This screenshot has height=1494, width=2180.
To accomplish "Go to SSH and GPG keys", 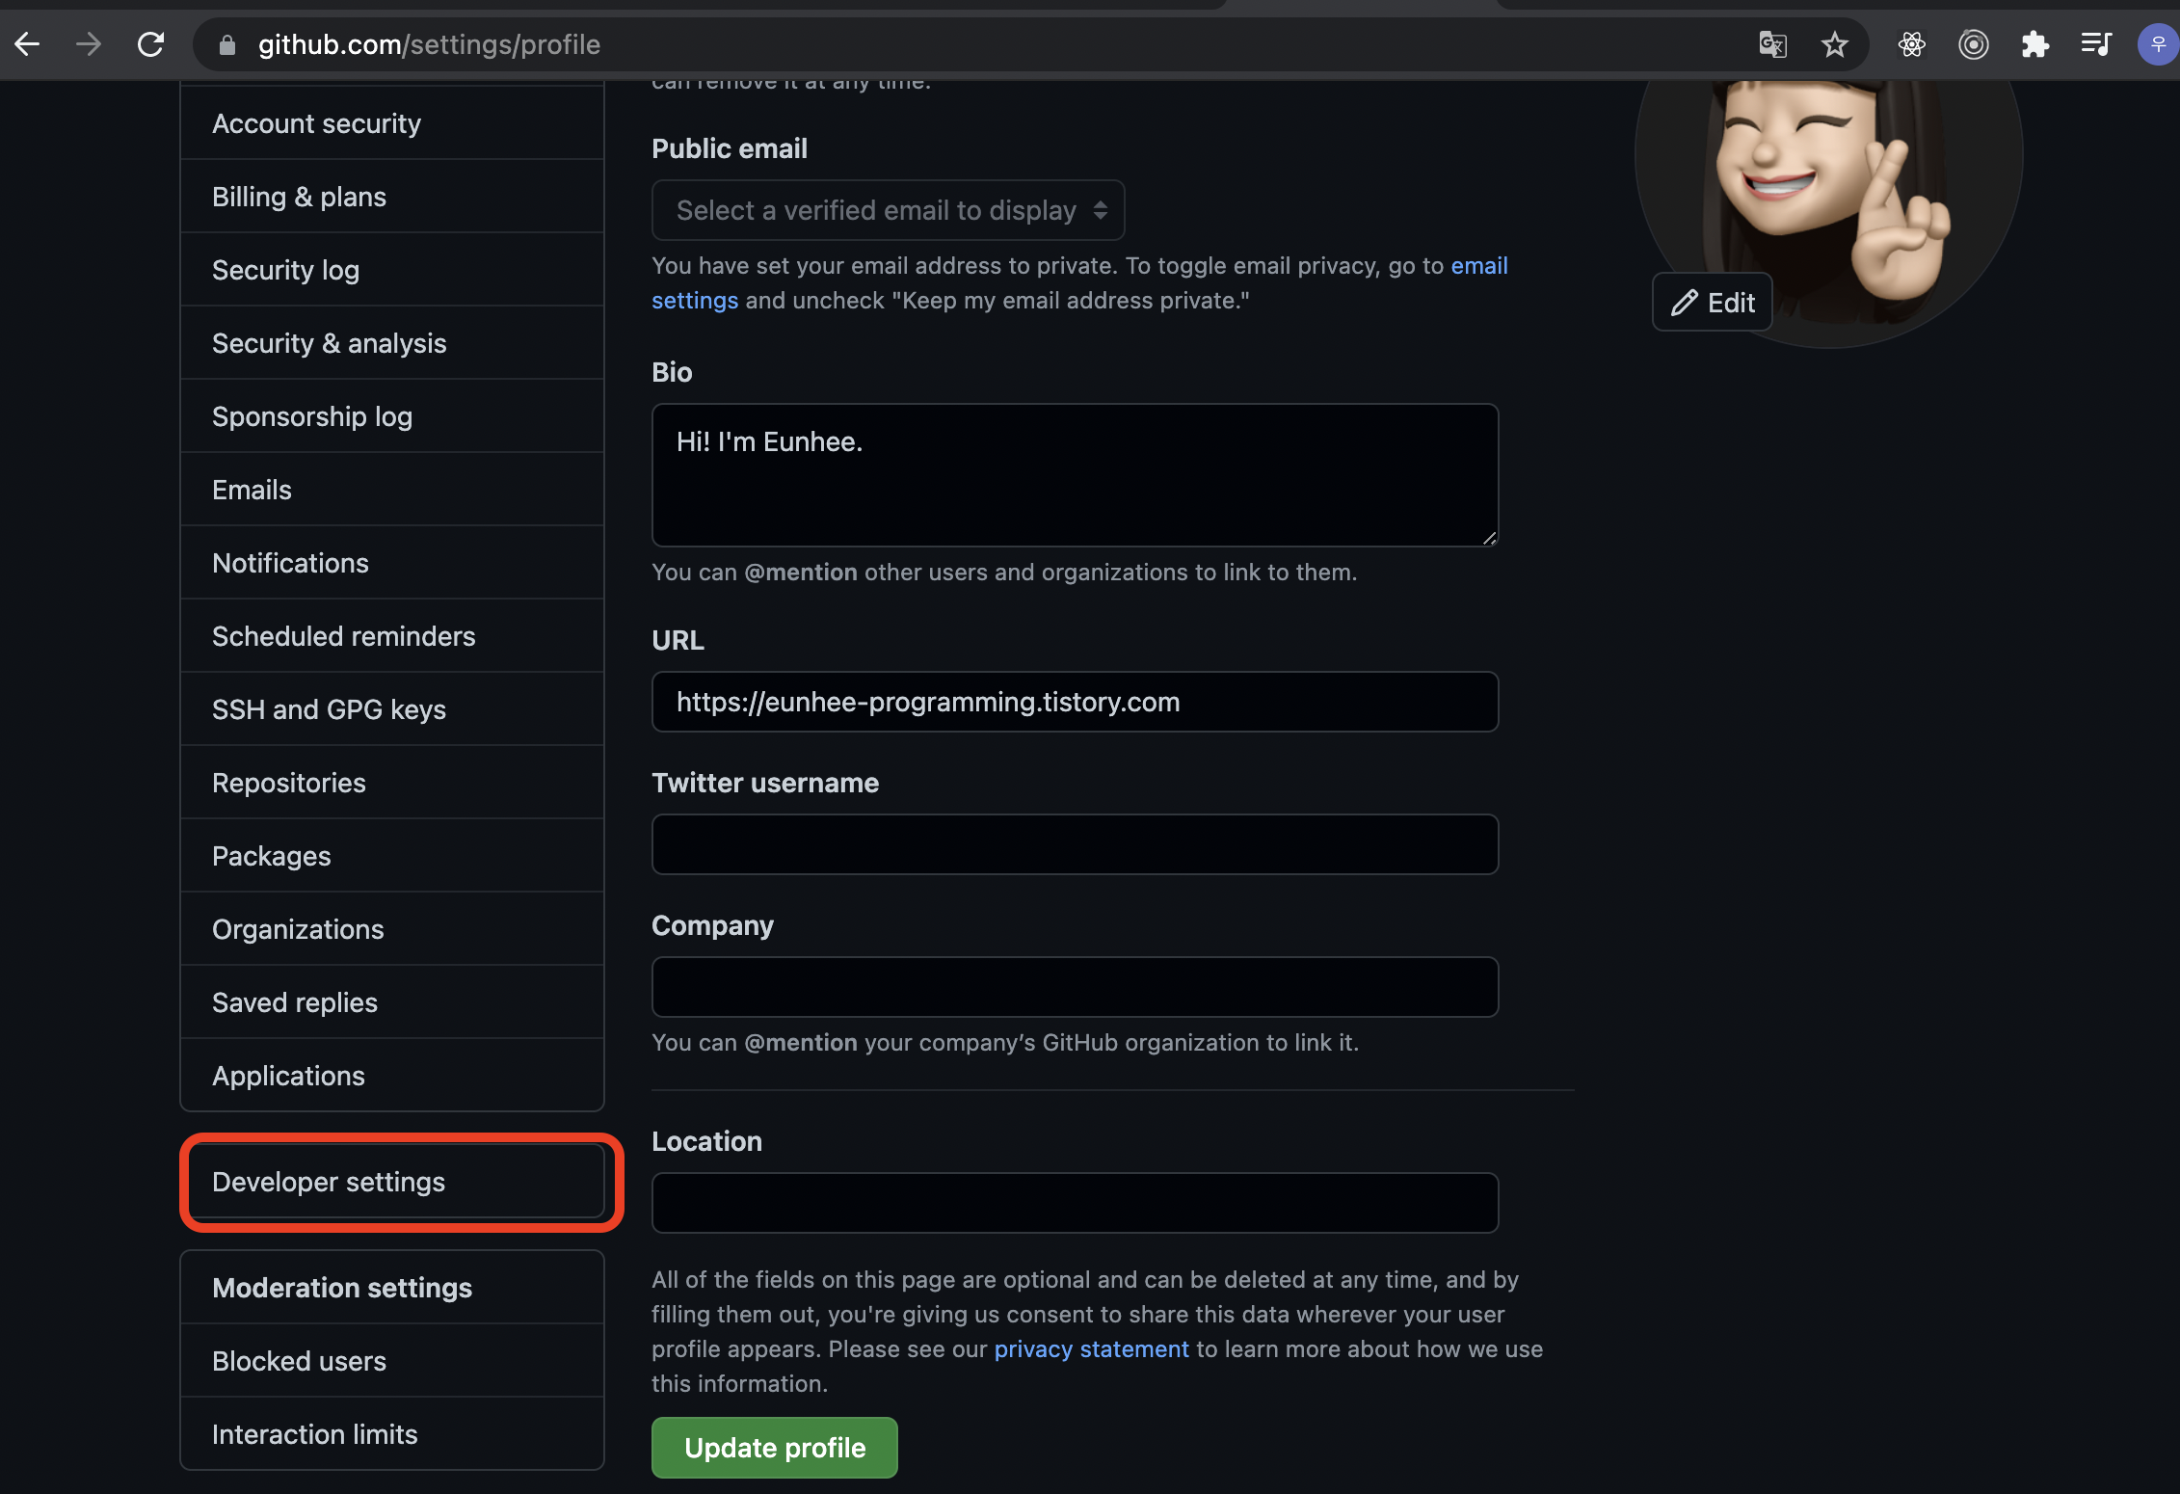I will (329, 709).
